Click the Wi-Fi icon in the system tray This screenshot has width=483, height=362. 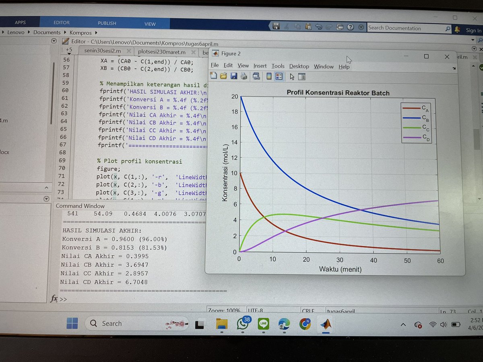pyautogui.click(x=433, y=324)
